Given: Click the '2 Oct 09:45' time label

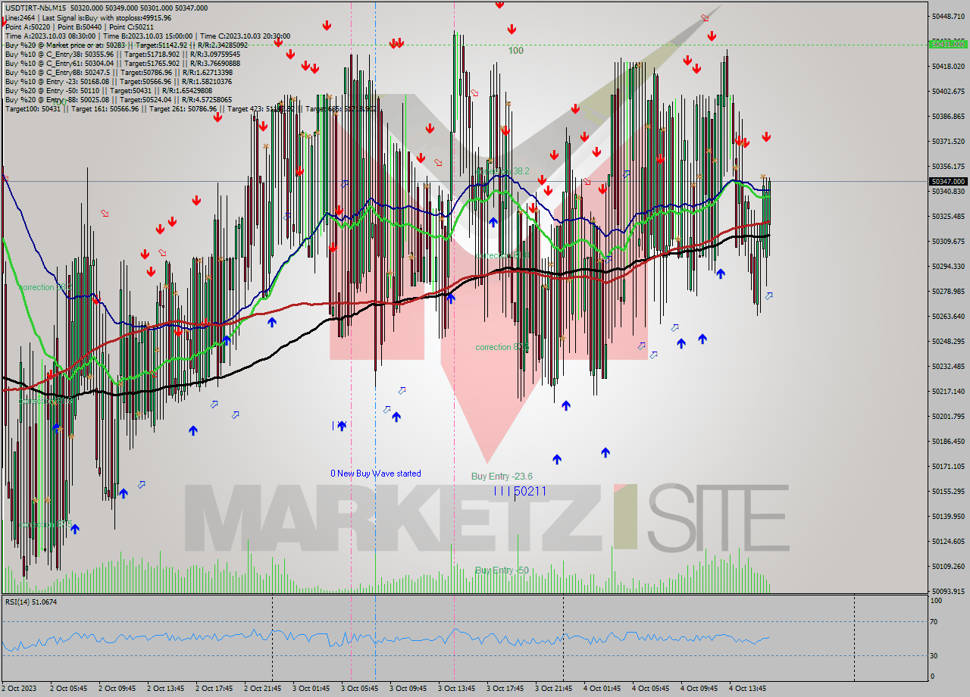Looking at the screenshot, I should coord(117,689).
